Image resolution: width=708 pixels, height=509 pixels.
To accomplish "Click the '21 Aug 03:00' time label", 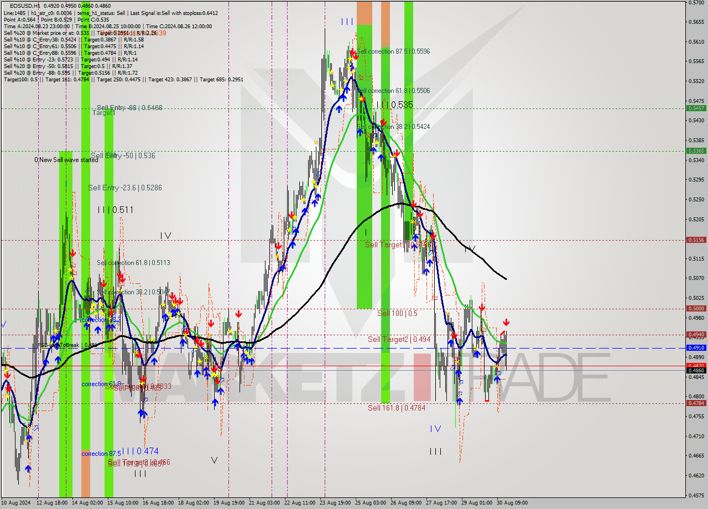I will pyautogui.click(x=264, y=503).
